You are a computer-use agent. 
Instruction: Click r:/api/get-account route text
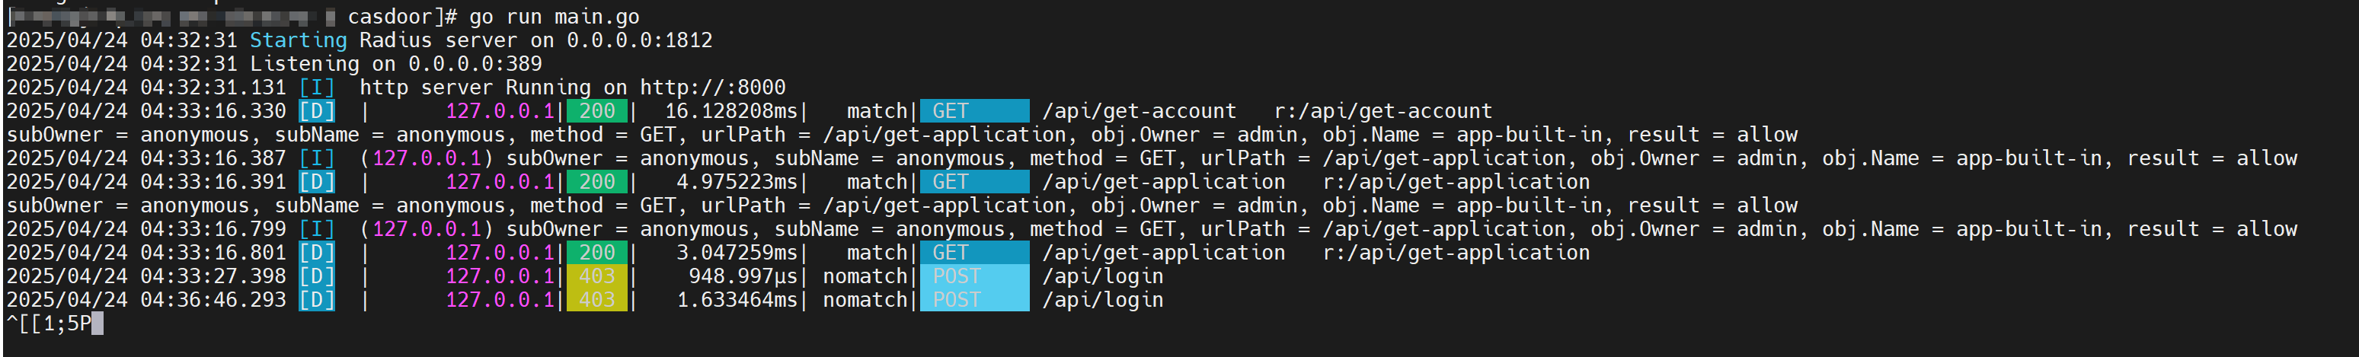(x=1382, y=111)
